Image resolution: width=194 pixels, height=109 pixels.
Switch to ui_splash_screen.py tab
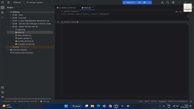(66, 8)
